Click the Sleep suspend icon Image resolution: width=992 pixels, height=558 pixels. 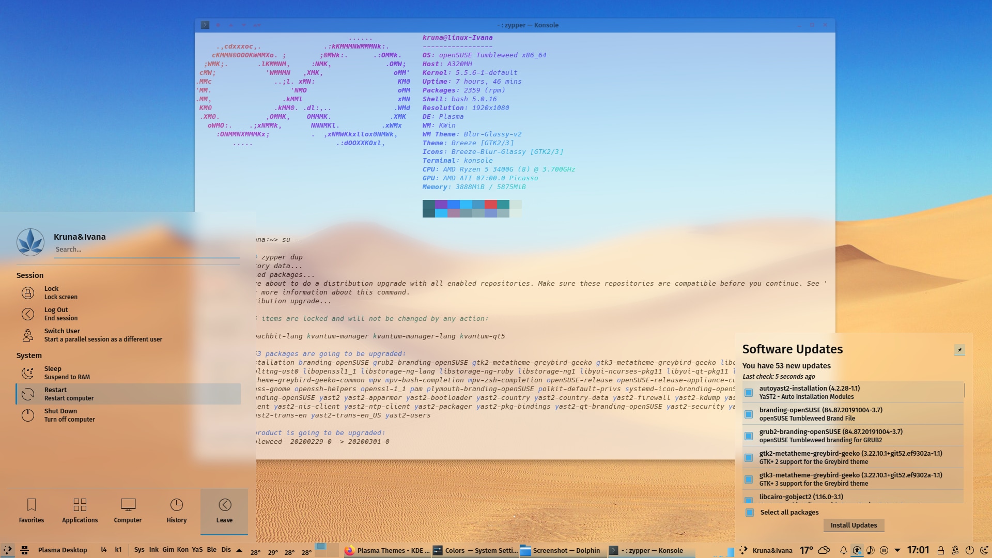(x=28, y=373)
